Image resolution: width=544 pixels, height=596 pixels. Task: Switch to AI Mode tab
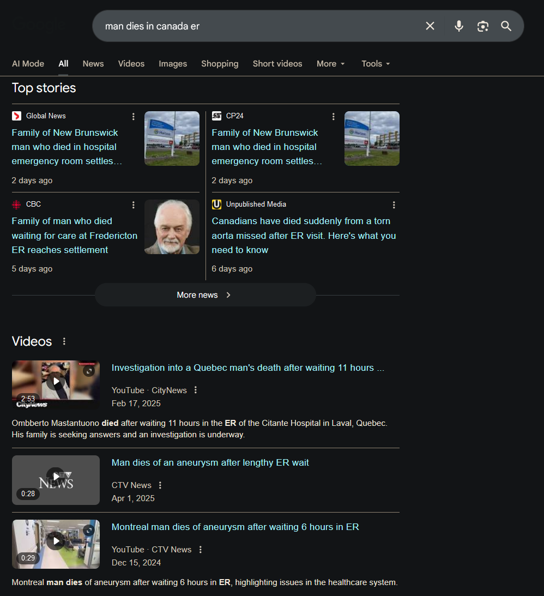[x=28, y=63]
